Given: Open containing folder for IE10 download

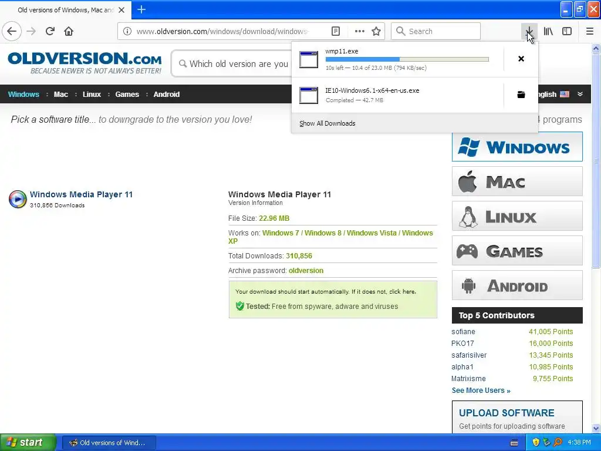Looking at the screenshot, I should coord(521,95).
